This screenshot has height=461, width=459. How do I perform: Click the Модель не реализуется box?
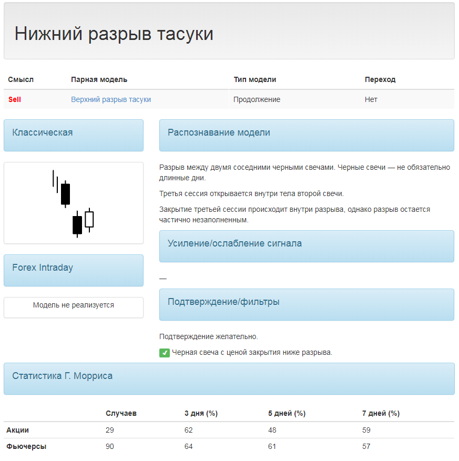74,307
